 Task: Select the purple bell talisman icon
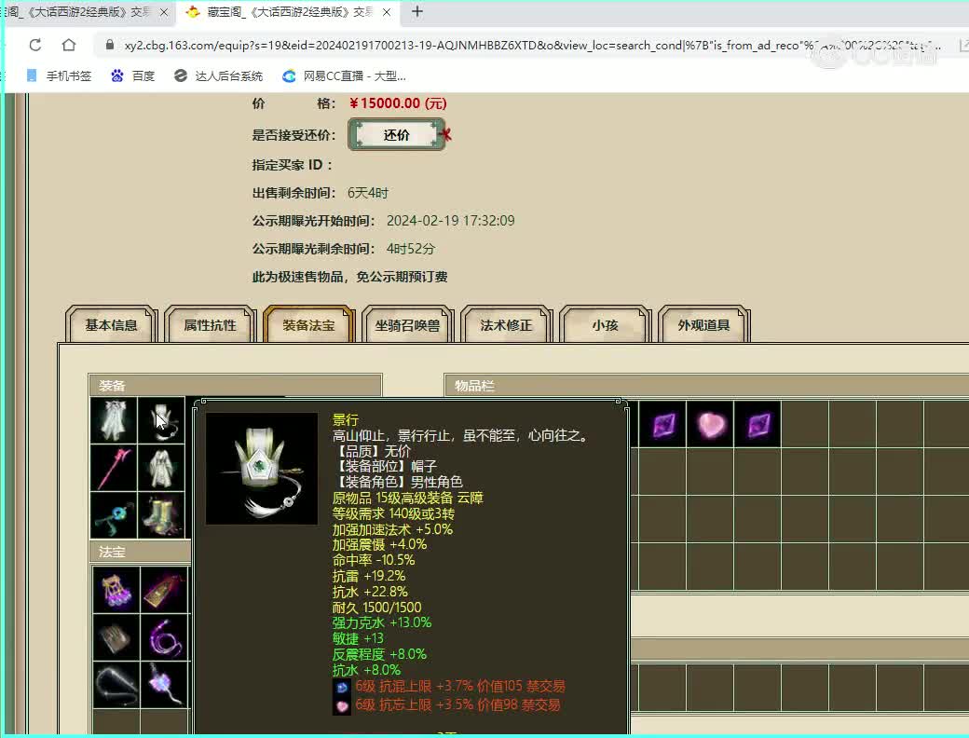click(x=116, y=590)
